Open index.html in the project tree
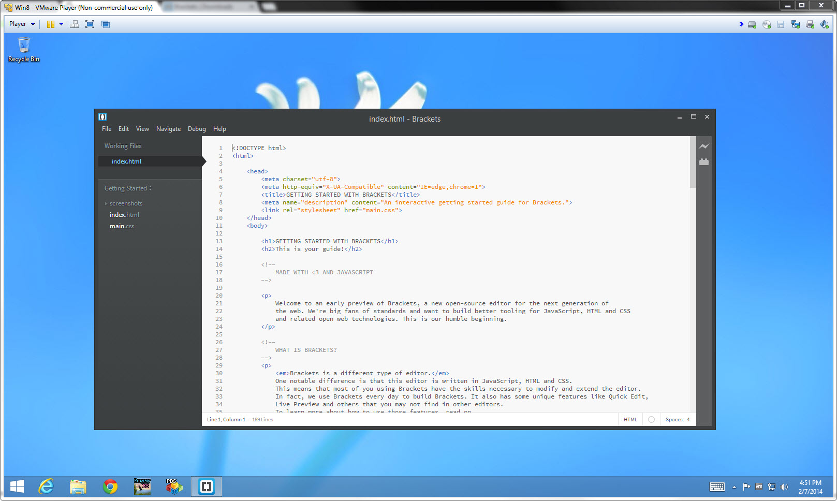837x501 pixels. point(125,215)
